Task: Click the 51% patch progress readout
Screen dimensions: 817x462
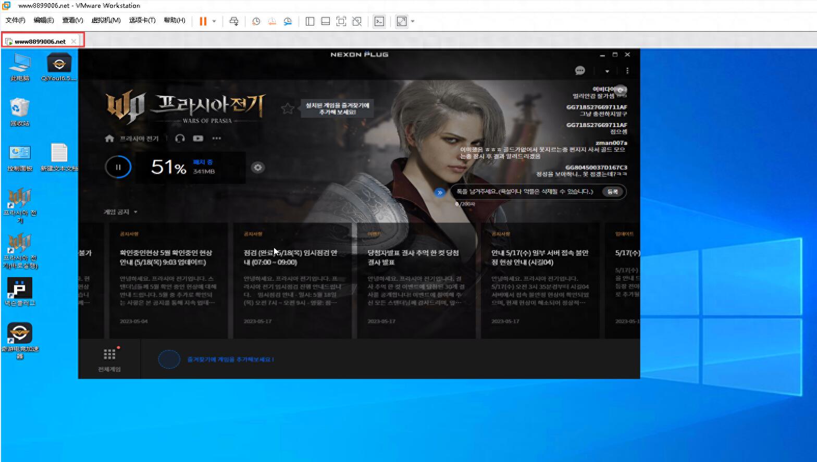Action: point(168,167)
